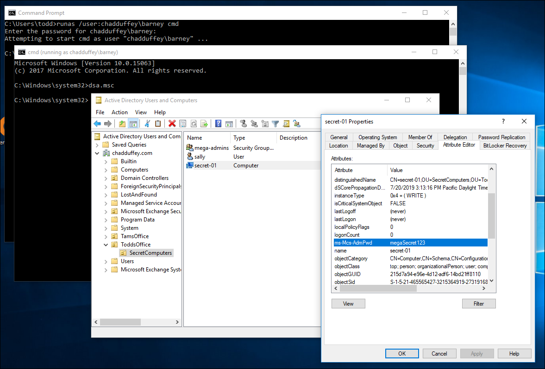
Task: Open the File menu
Action: pyautogui.click(x=100, y=112)
